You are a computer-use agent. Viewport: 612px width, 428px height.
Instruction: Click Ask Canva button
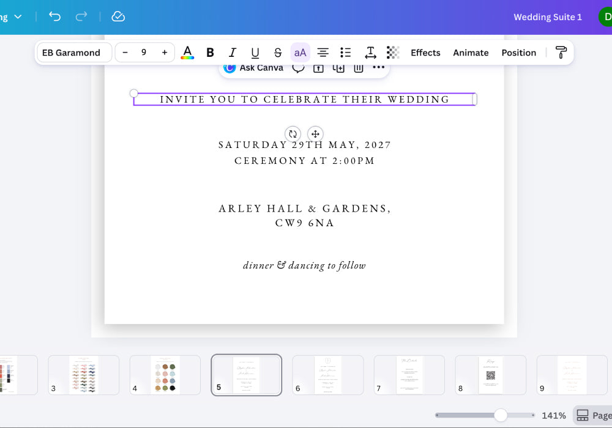tap(253, 68)
